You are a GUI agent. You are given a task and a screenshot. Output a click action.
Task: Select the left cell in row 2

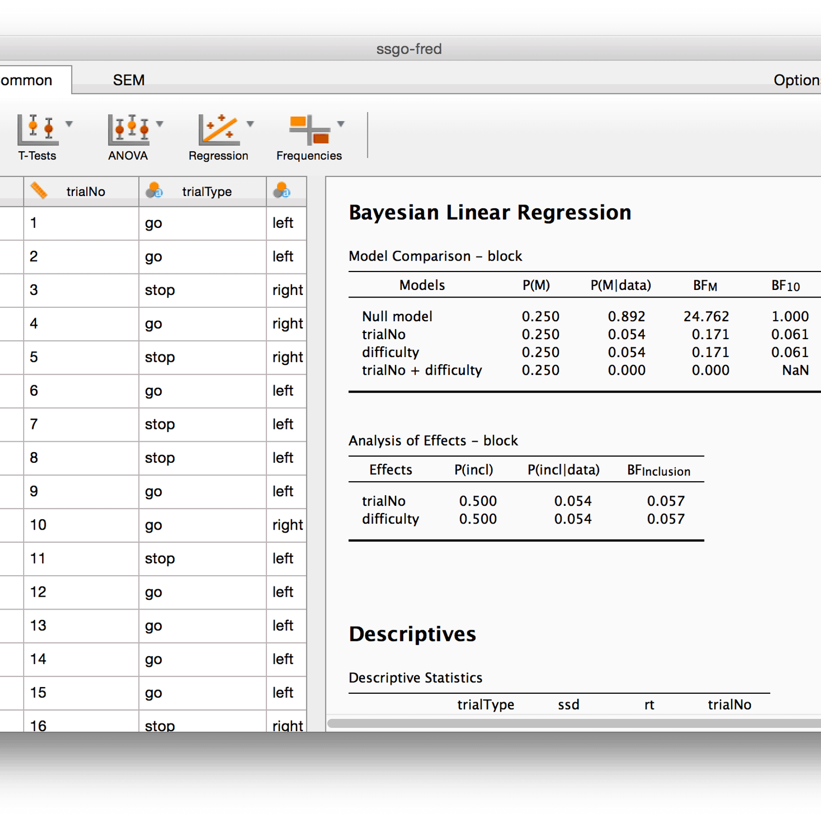pos(286,257)
